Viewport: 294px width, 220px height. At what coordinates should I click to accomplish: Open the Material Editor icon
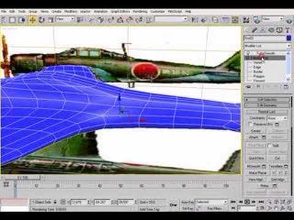point(246,20)
